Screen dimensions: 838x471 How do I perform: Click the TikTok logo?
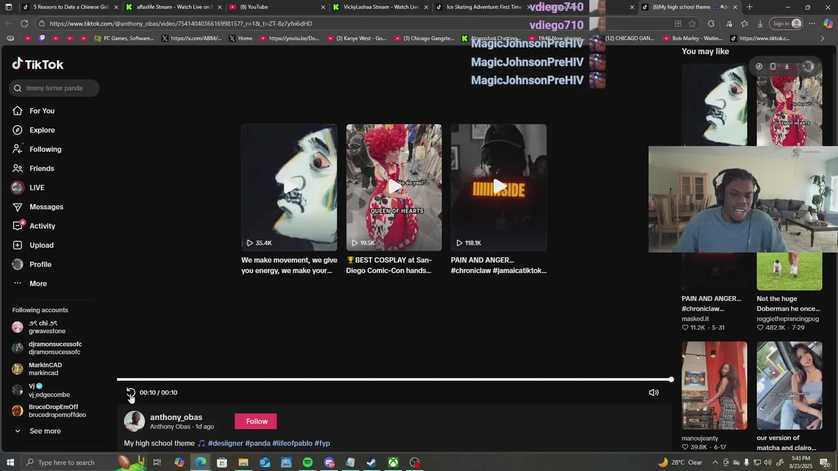(x=37, y=64)
